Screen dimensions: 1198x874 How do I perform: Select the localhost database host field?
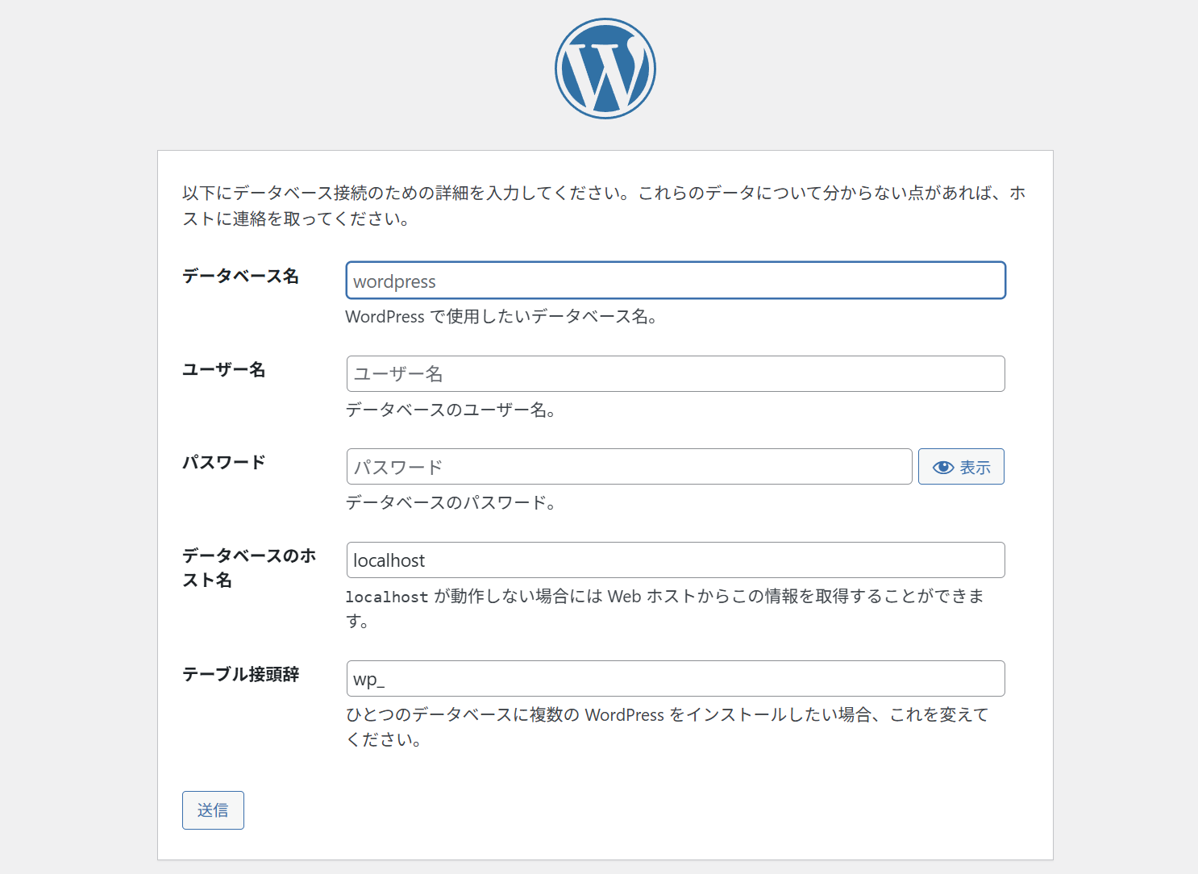coord(676,560)
